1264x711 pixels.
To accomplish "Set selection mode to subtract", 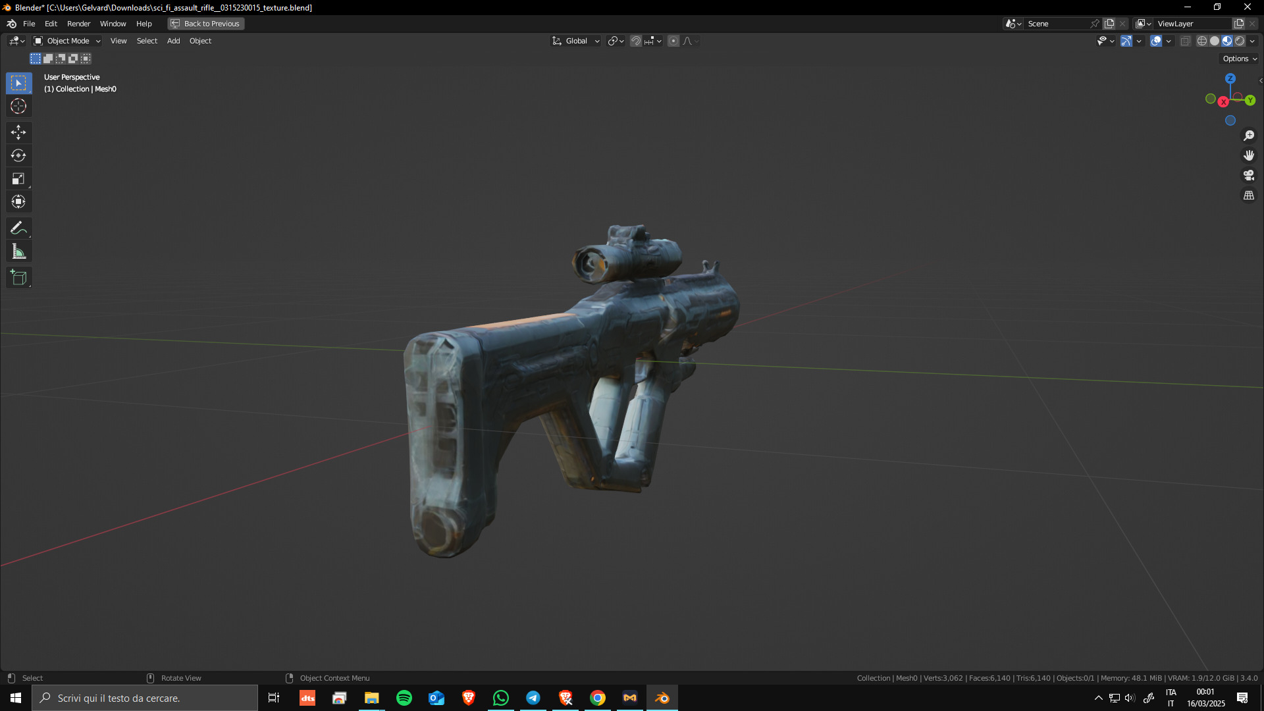I will (61, 59).
